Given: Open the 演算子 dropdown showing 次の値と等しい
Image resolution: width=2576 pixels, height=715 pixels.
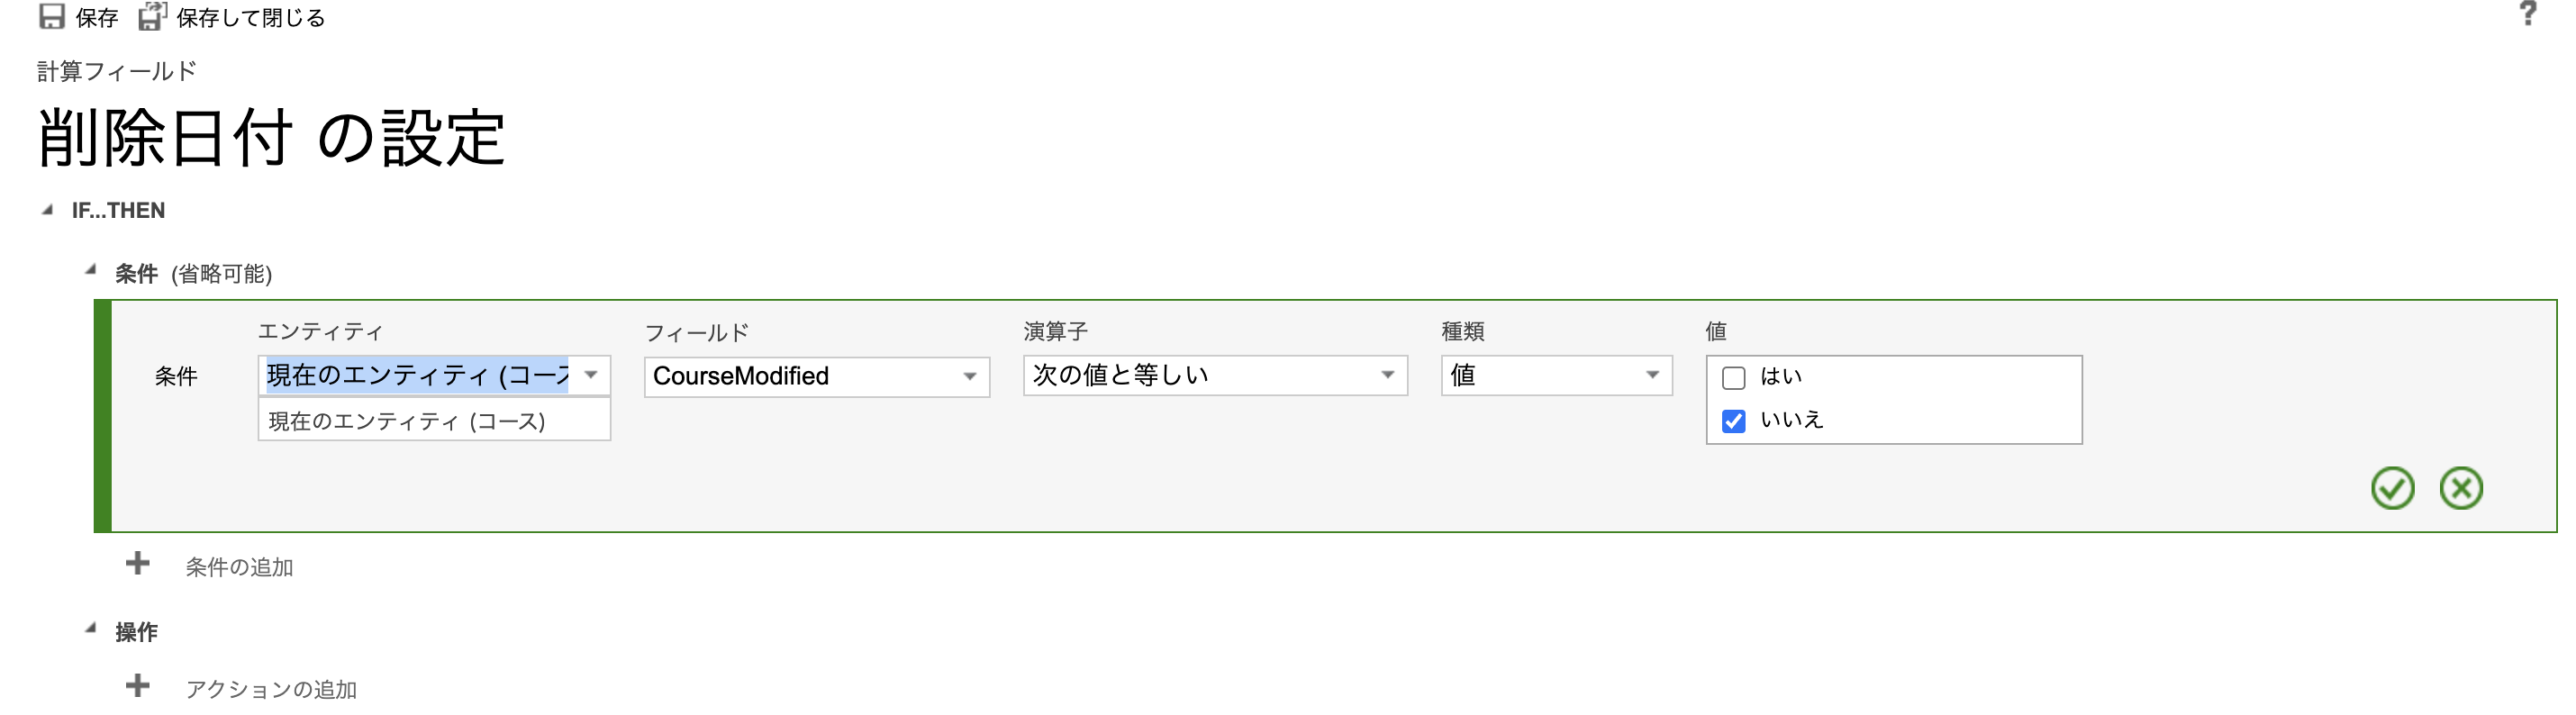Looking at the screenshot, I should pos(1386,376).
